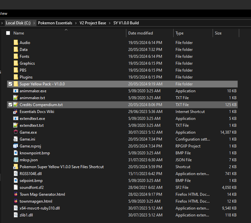Image resolution: width=251 pixels, height=223 pixels.
Task: Expand breadcrumb arrow after Local Disk (C:)
Action: coord(34,23)
